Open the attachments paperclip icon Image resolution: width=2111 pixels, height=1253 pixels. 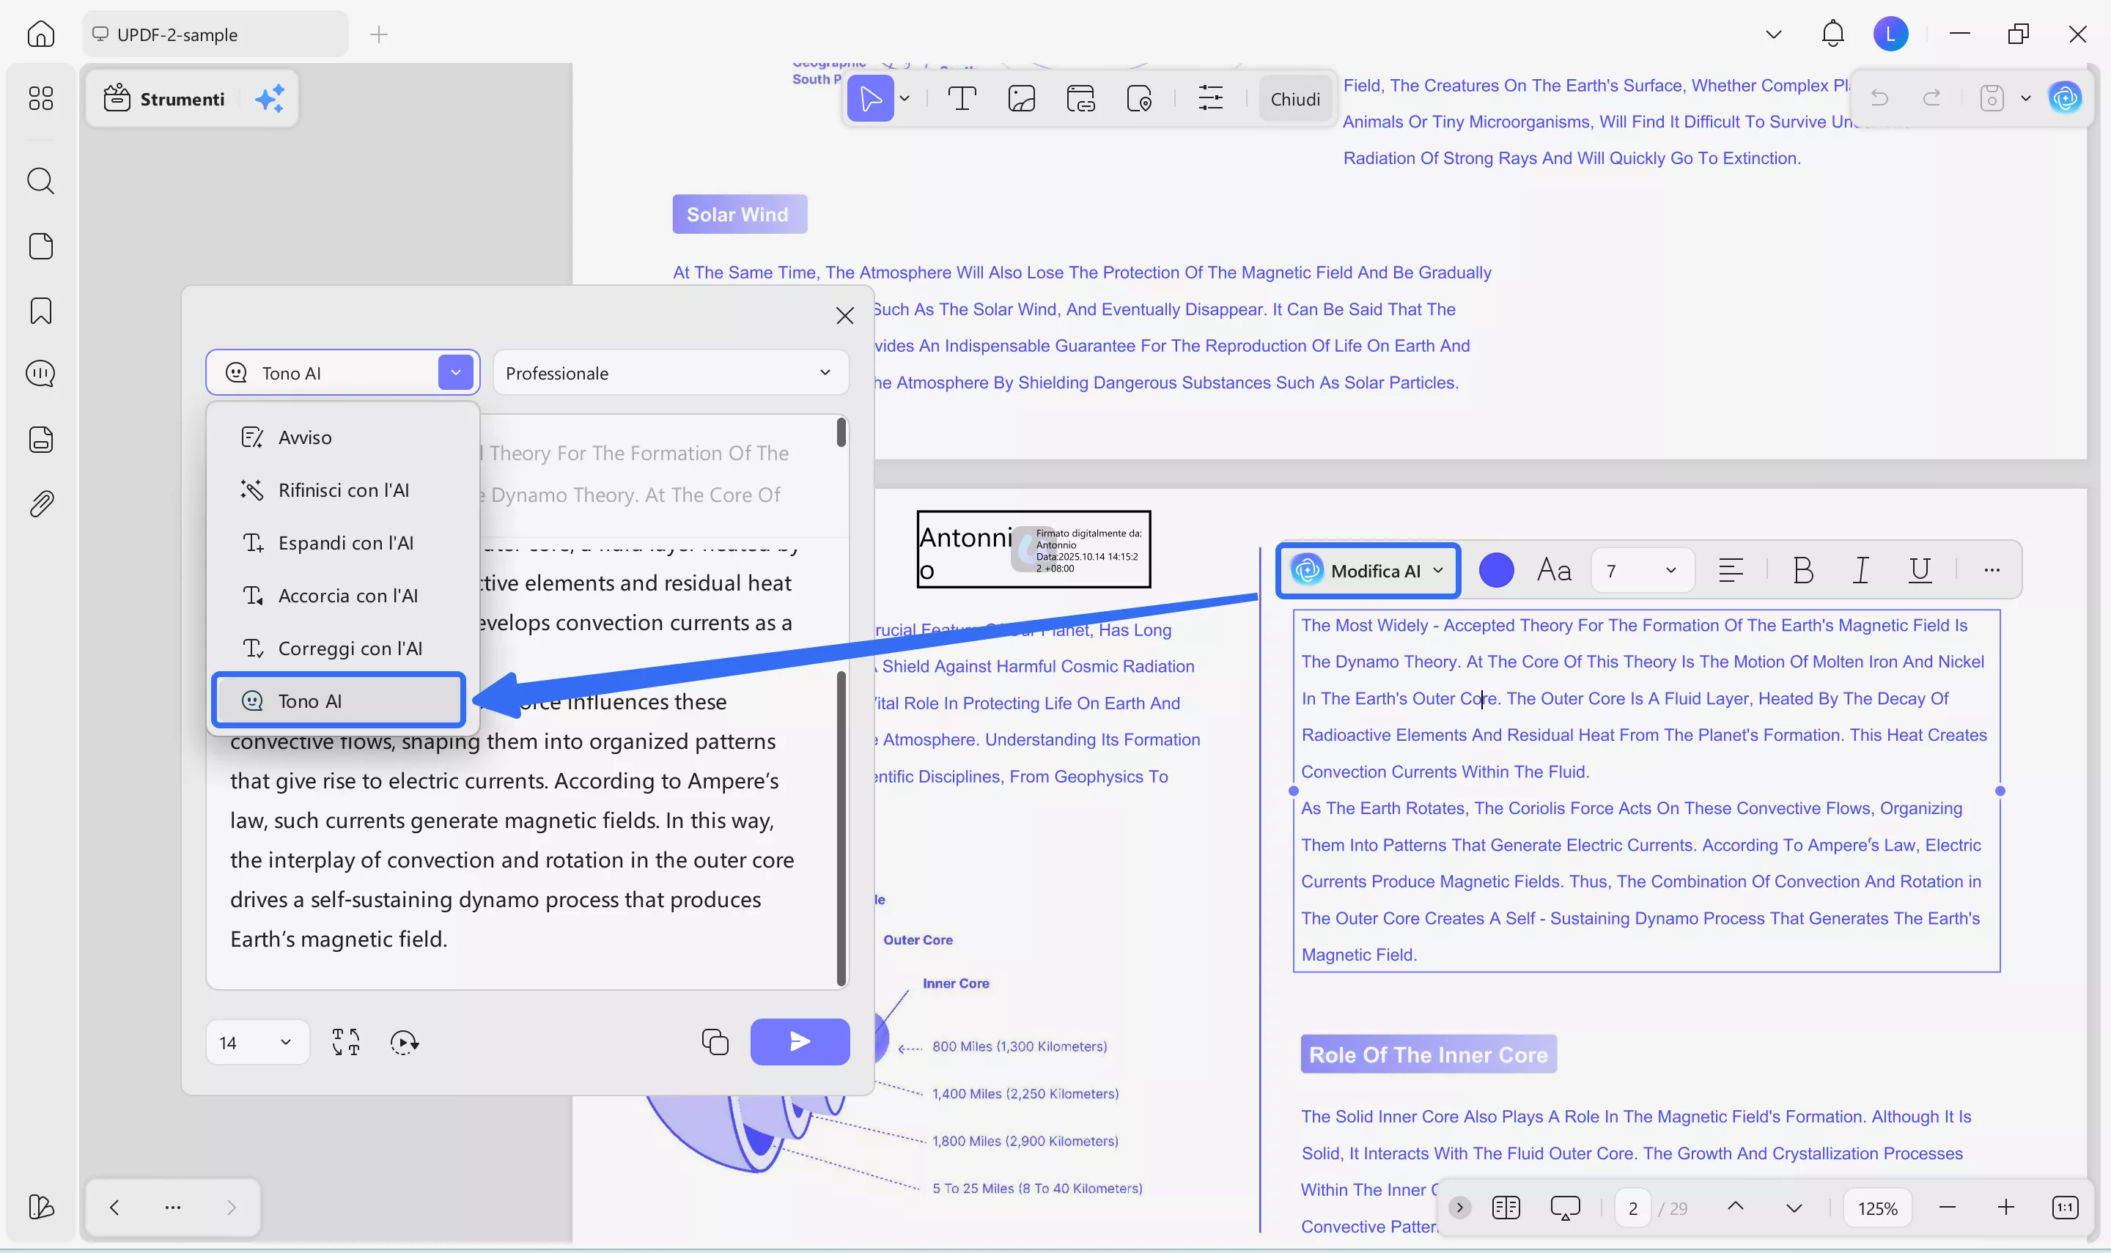pyautogui.click(x=40, y=504)
